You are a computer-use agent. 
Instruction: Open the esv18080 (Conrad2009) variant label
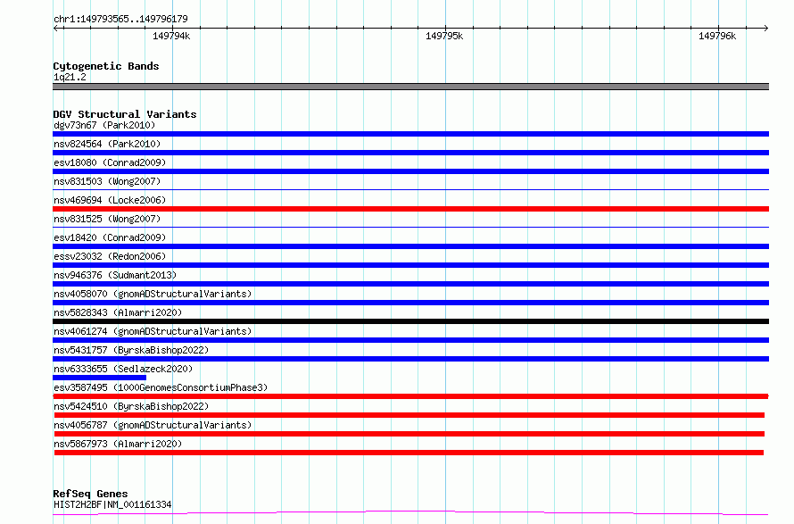(x=110, y=162)
